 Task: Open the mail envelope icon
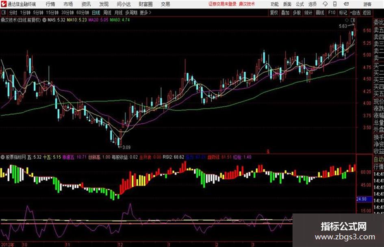[x=346, y=4]
